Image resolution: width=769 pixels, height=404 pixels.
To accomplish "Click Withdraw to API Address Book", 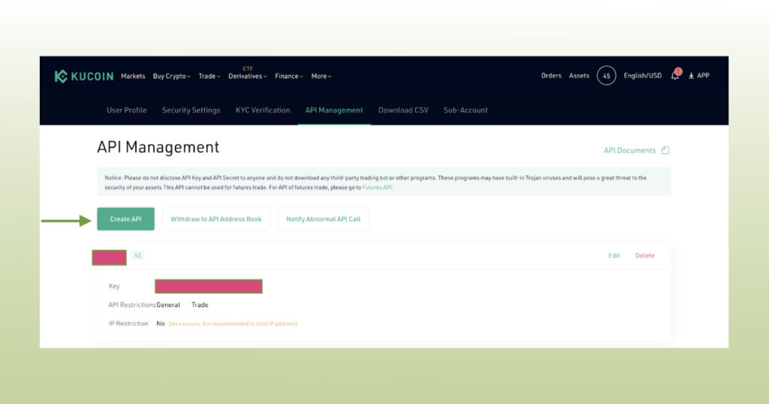I will point(216,219).
